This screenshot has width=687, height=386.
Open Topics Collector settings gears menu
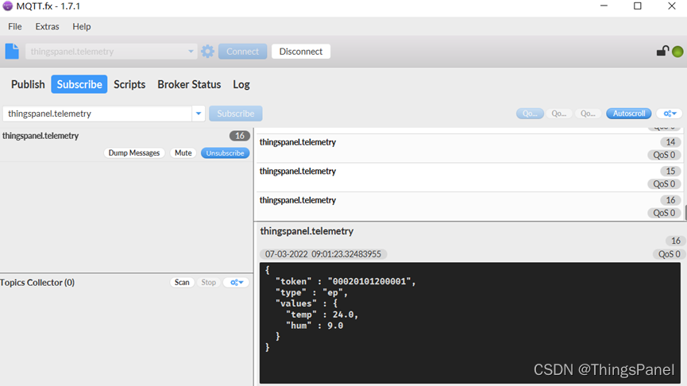click(236, 282)
